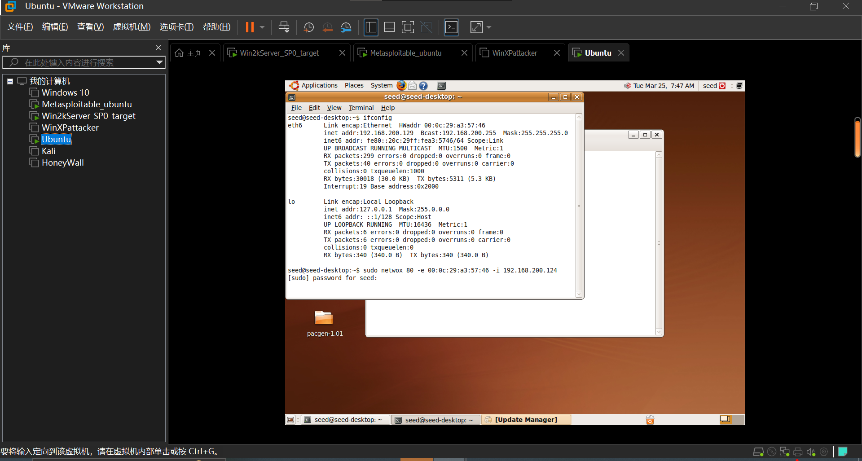Open Update Manager from the guest taskbar
Image resolution: width=862 pixels, height=461 pixels.
[x=526, y=420]
